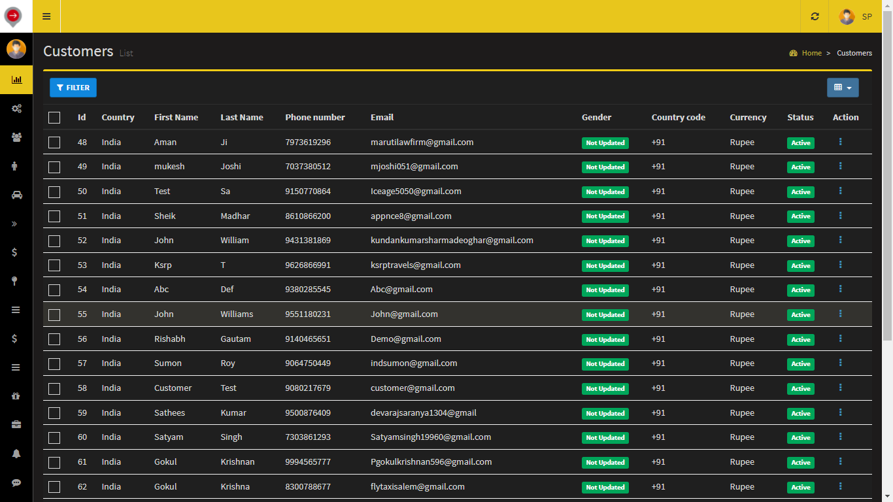
Task: Select checkbox for customer Id 48
Action: tap(54, 142)
